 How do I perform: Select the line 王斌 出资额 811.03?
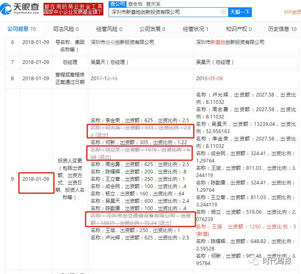(x=246, y=171)
